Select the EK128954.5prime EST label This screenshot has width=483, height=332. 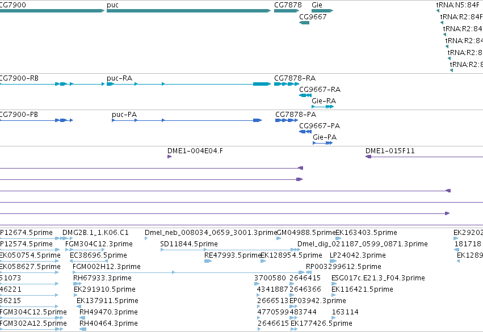291,255
